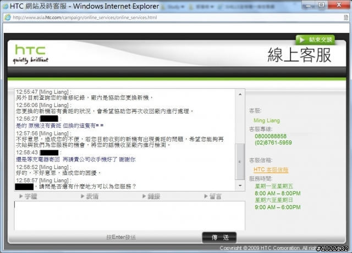Screen dimensions: 352x253
Task: Click the chat log scrollbar thumb
Action: click(x=240, y=161)
